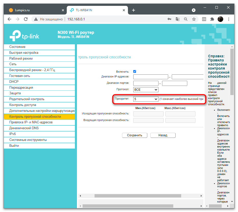Click bottom page horizontal scrollbar thumb

click(x=128, y=206)
